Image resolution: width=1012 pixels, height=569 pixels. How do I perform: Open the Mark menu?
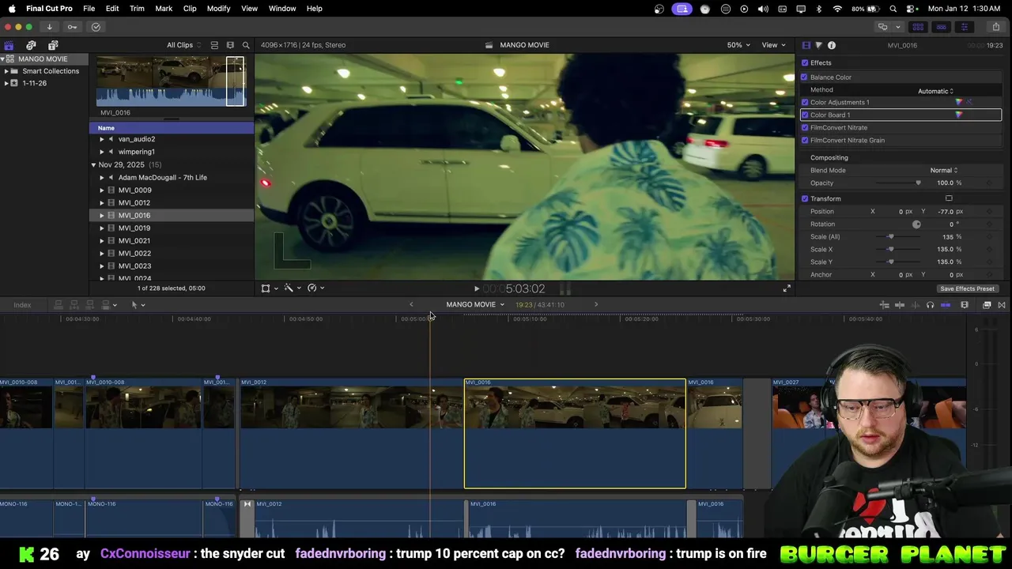coord(164,9)
